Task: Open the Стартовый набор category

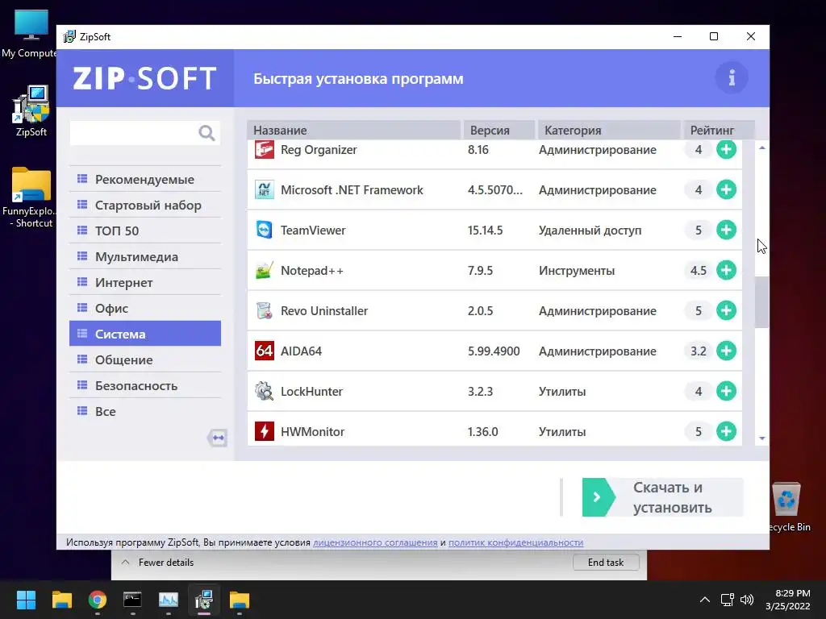Action: click(145, 206)
